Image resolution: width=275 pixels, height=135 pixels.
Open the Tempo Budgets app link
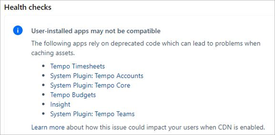tap(73, 95)
